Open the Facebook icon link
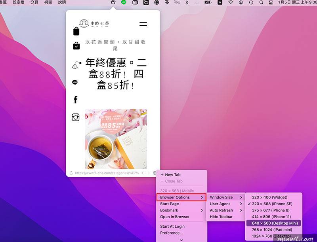Screen dimensions: 317x242 75,99
